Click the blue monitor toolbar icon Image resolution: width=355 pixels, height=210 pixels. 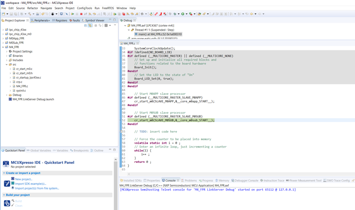click(61, 14)
